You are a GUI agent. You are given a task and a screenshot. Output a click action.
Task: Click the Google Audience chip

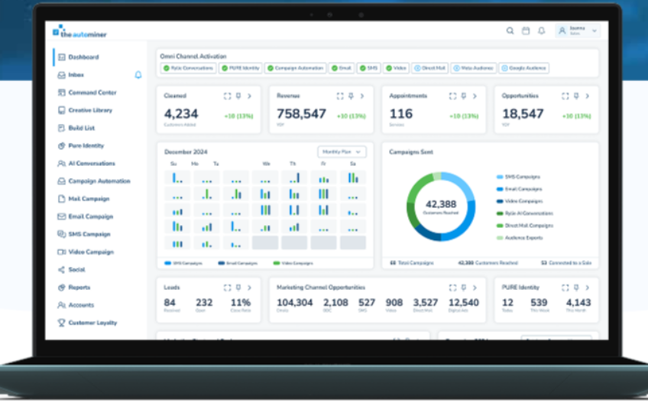pos(523,68)
